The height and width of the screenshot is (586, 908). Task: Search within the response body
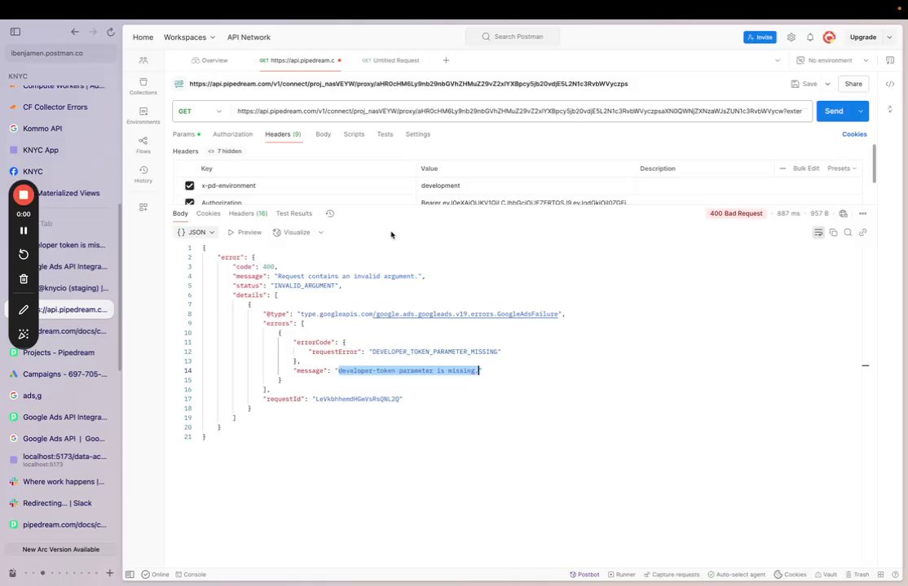tap(848, 233)
